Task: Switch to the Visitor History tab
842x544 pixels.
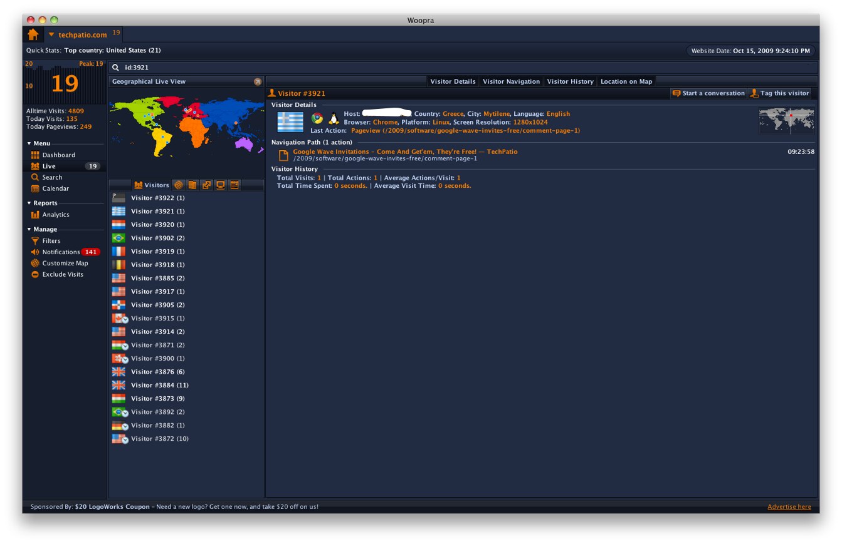Action: [x=570, y=81]
